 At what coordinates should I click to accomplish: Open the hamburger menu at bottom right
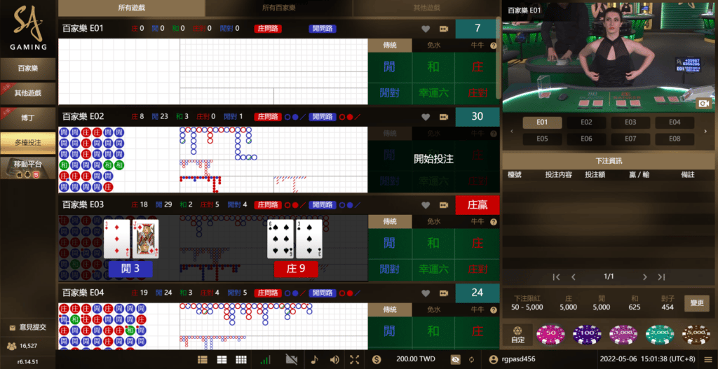tap(708, 359)
